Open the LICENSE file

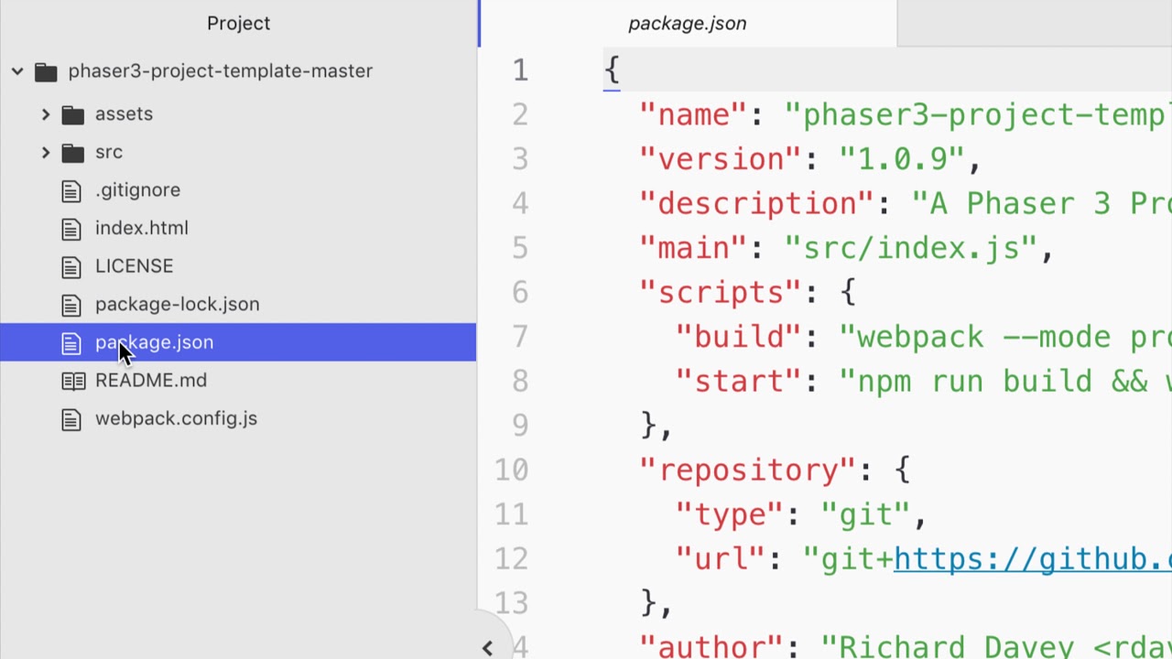pos(134,265)
